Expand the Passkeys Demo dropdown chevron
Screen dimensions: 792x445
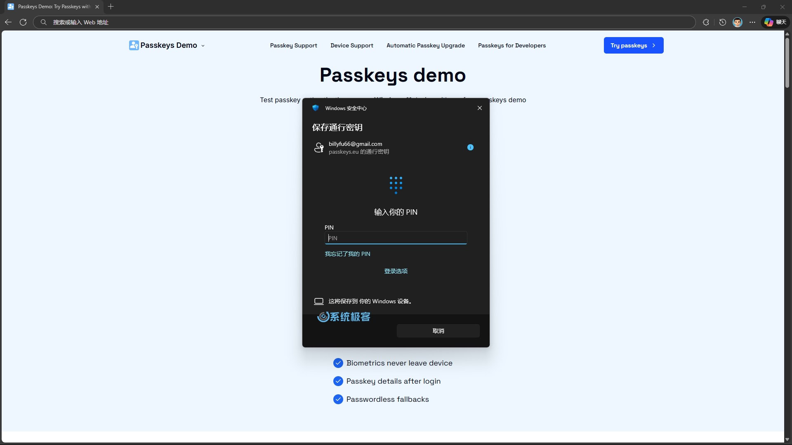[203, 46]
